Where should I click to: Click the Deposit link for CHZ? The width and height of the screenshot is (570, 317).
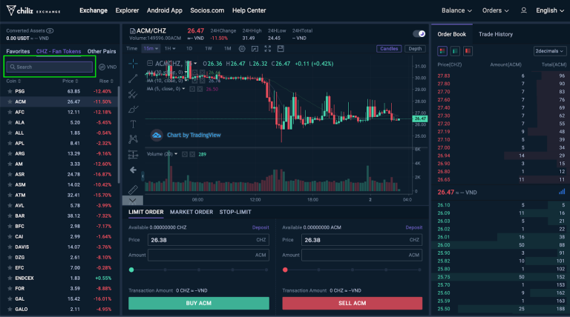pyautogui.click(x=261, y=227)
